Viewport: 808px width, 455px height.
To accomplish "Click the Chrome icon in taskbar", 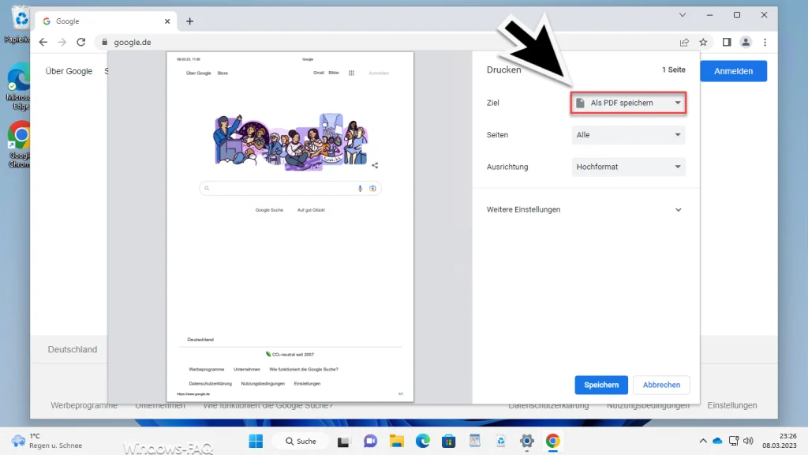I will [x=553, y=441].
